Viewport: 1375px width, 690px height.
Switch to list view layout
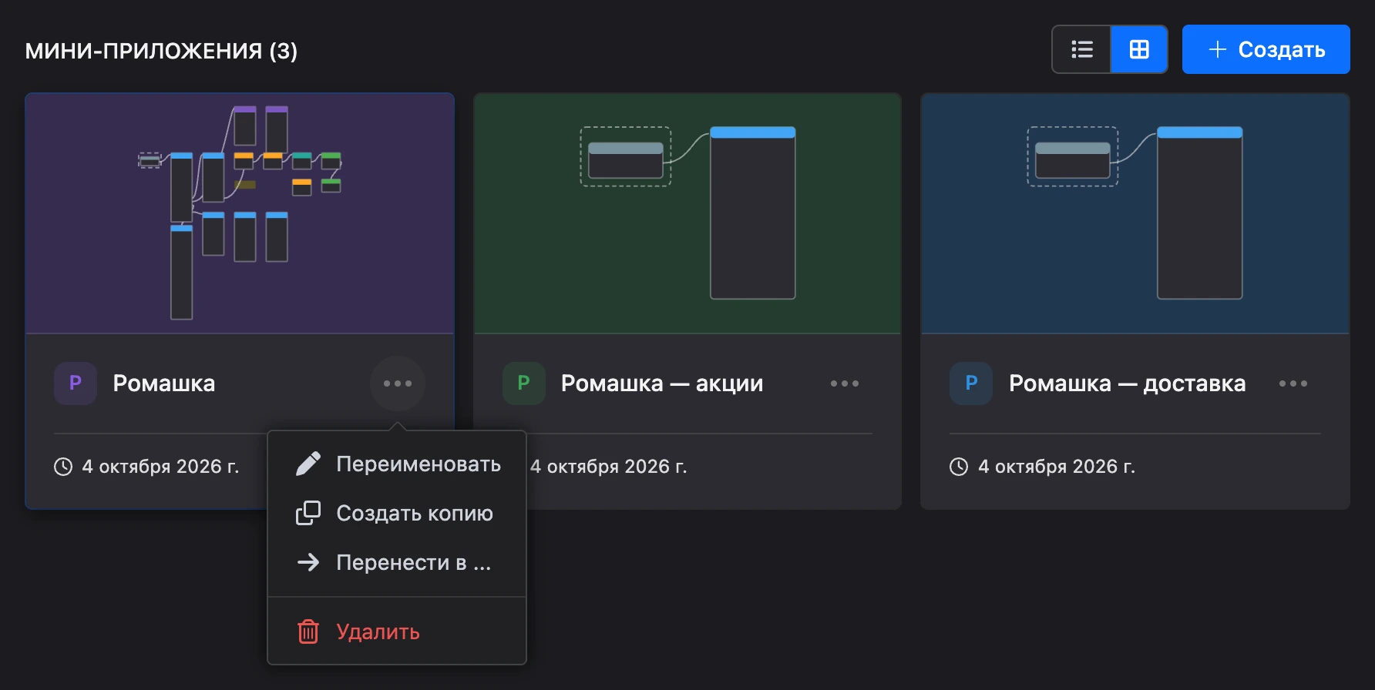click(1082, 49)
